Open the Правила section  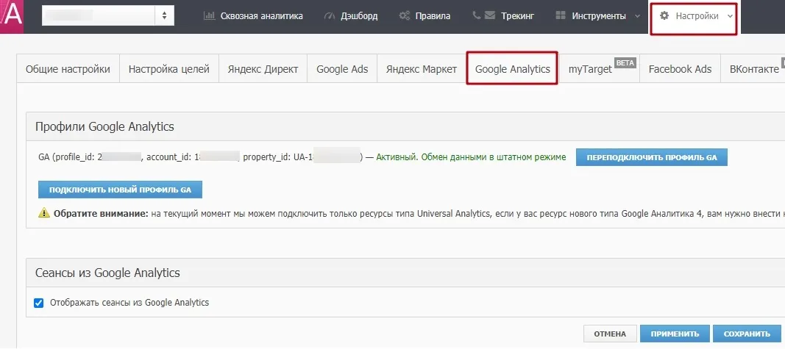(x=433, y=16)
